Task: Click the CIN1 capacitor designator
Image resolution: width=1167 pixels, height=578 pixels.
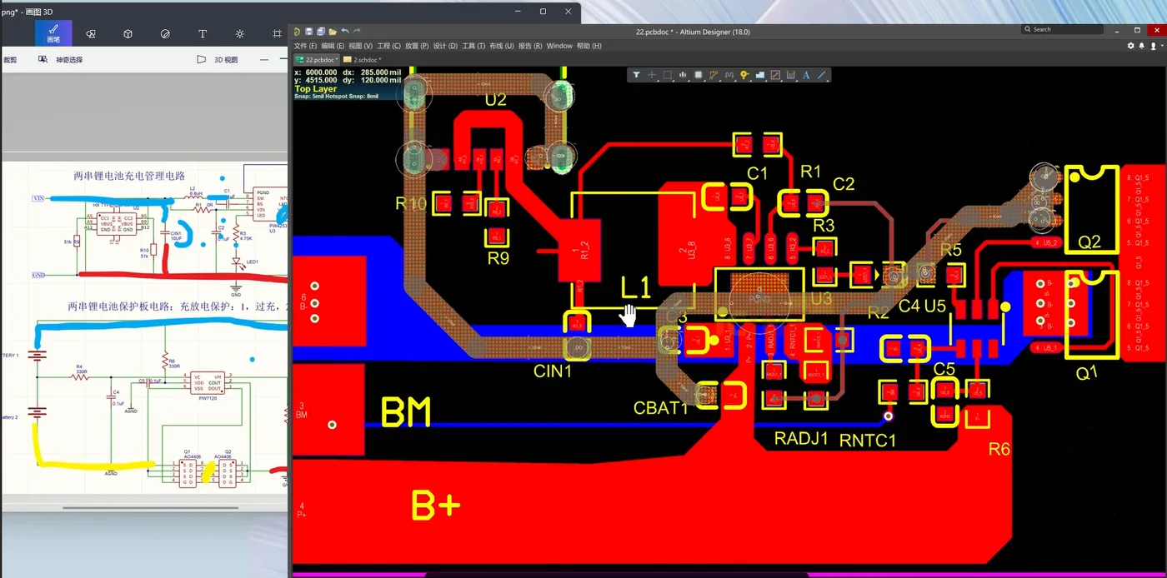Action: tap(553, 371)
